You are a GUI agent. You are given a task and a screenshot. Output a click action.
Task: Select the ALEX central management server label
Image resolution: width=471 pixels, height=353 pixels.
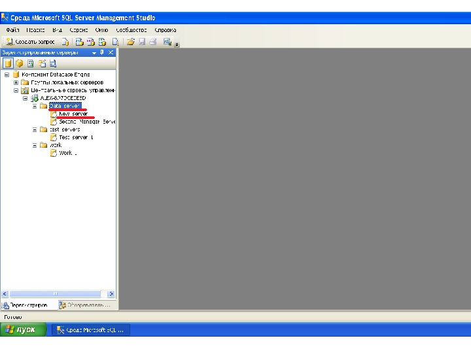click(63, 98)
